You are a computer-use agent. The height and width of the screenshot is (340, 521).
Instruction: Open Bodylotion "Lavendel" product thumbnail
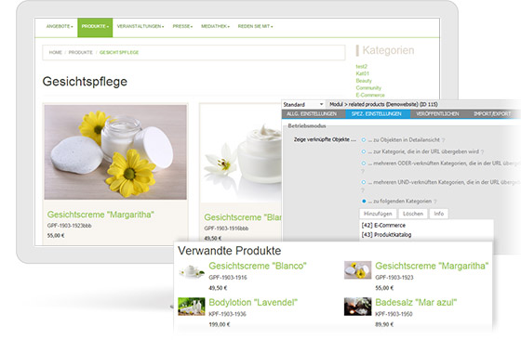point(192,307)
